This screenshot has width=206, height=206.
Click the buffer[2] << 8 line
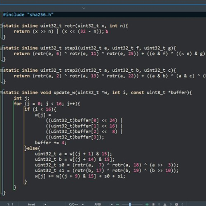(x=84, y=131)
